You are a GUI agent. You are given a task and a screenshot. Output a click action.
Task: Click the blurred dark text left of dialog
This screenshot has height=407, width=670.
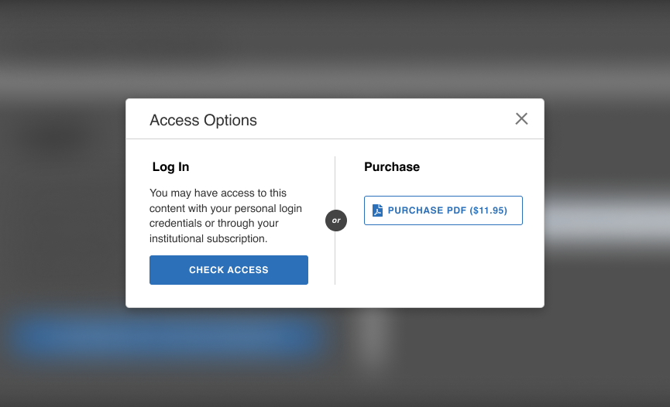tap(58, 139)
